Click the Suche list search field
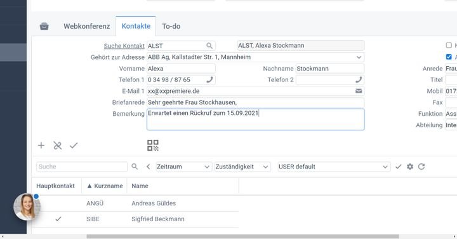The image size is (457, 239). [82, 167]
